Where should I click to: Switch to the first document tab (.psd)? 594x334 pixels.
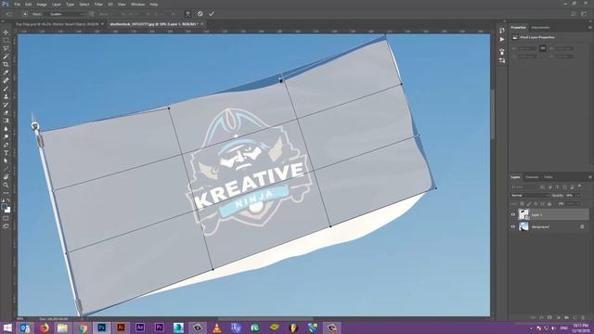coord(57,24)
